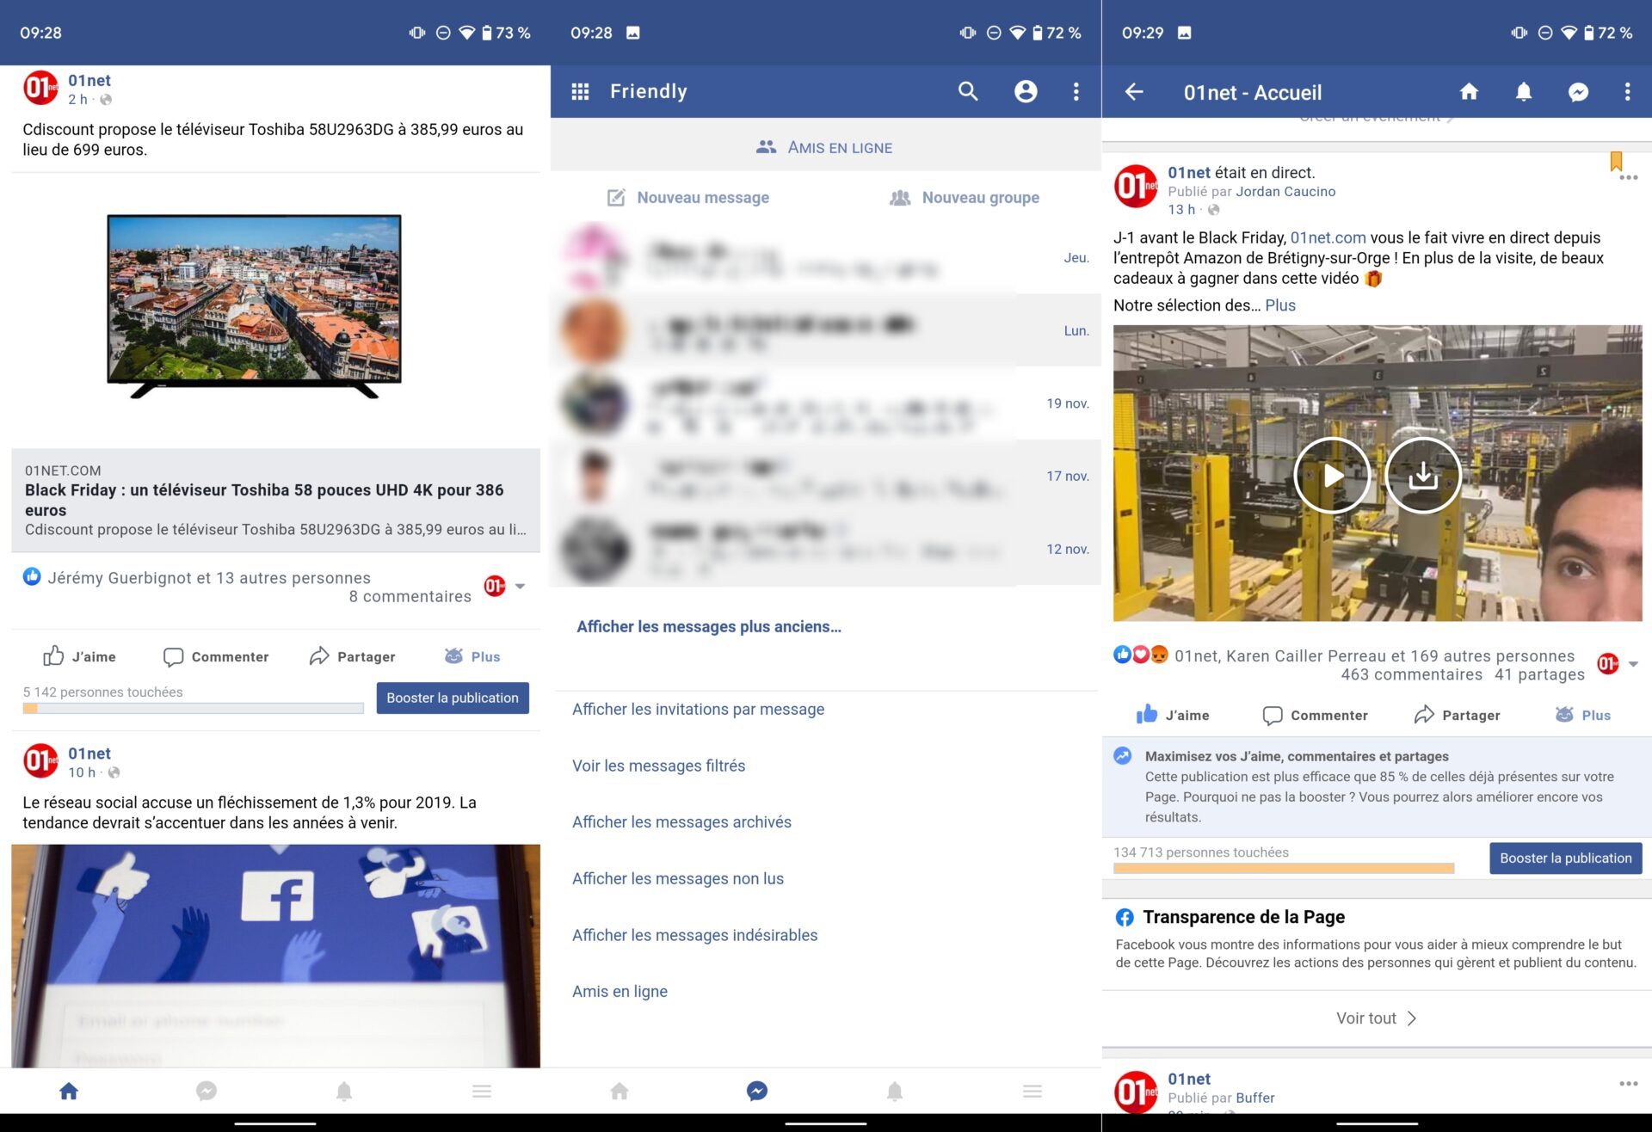Open the conversation dated 17 nov.

[x=825, y=476]
